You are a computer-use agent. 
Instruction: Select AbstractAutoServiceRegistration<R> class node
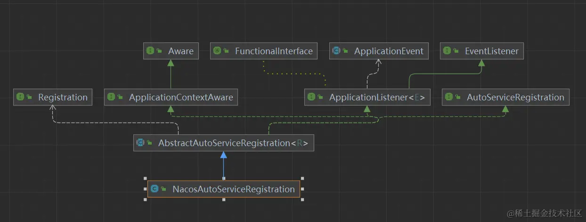point(223,142)
